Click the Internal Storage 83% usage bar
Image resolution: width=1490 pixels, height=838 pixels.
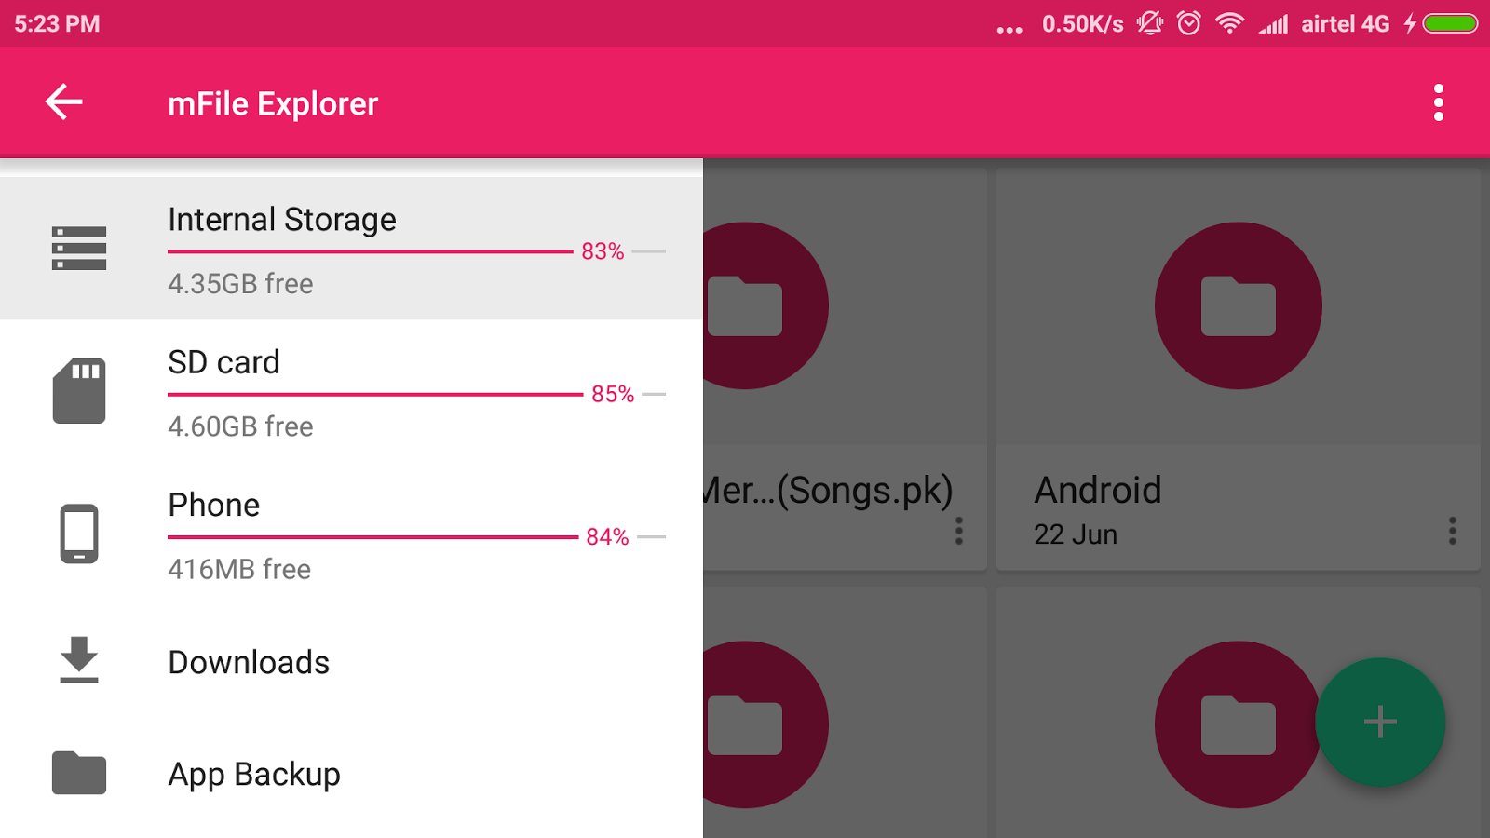coord(370,251)
